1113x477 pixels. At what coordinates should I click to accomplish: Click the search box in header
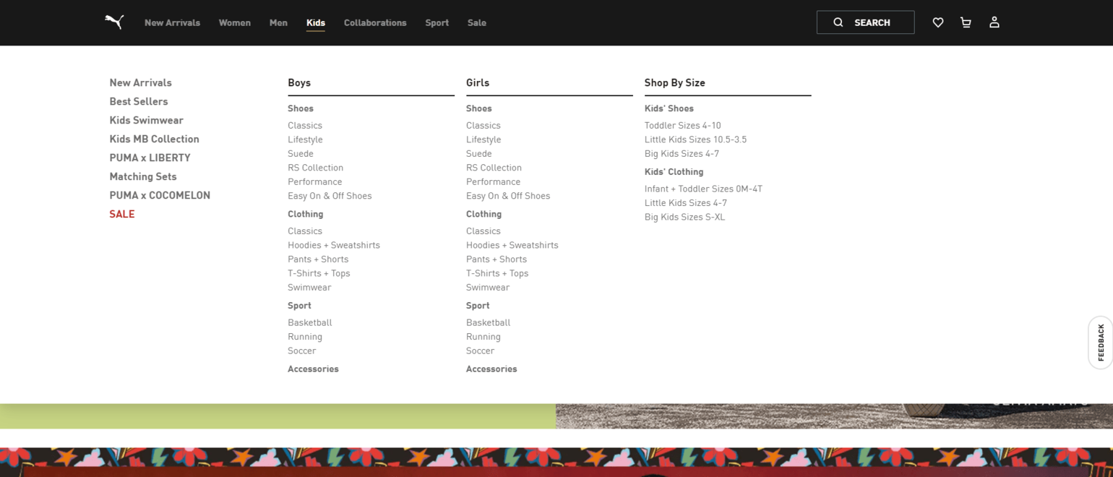[865, 22]
